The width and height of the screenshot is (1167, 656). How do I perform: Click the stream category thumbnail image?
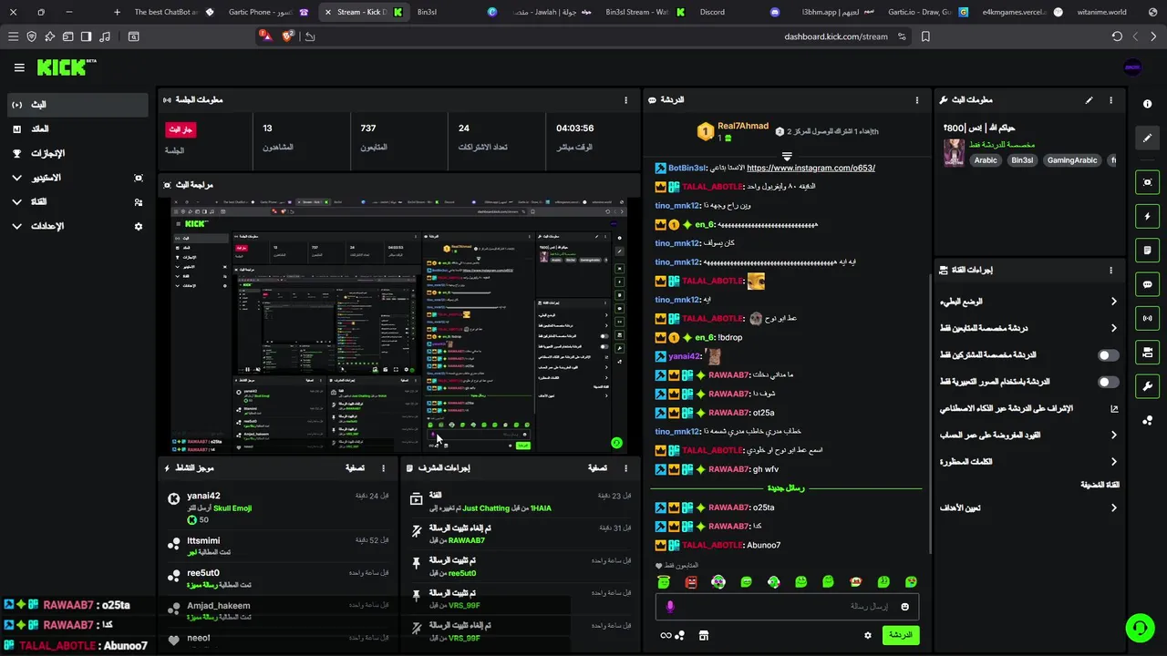tap(954, 152)
